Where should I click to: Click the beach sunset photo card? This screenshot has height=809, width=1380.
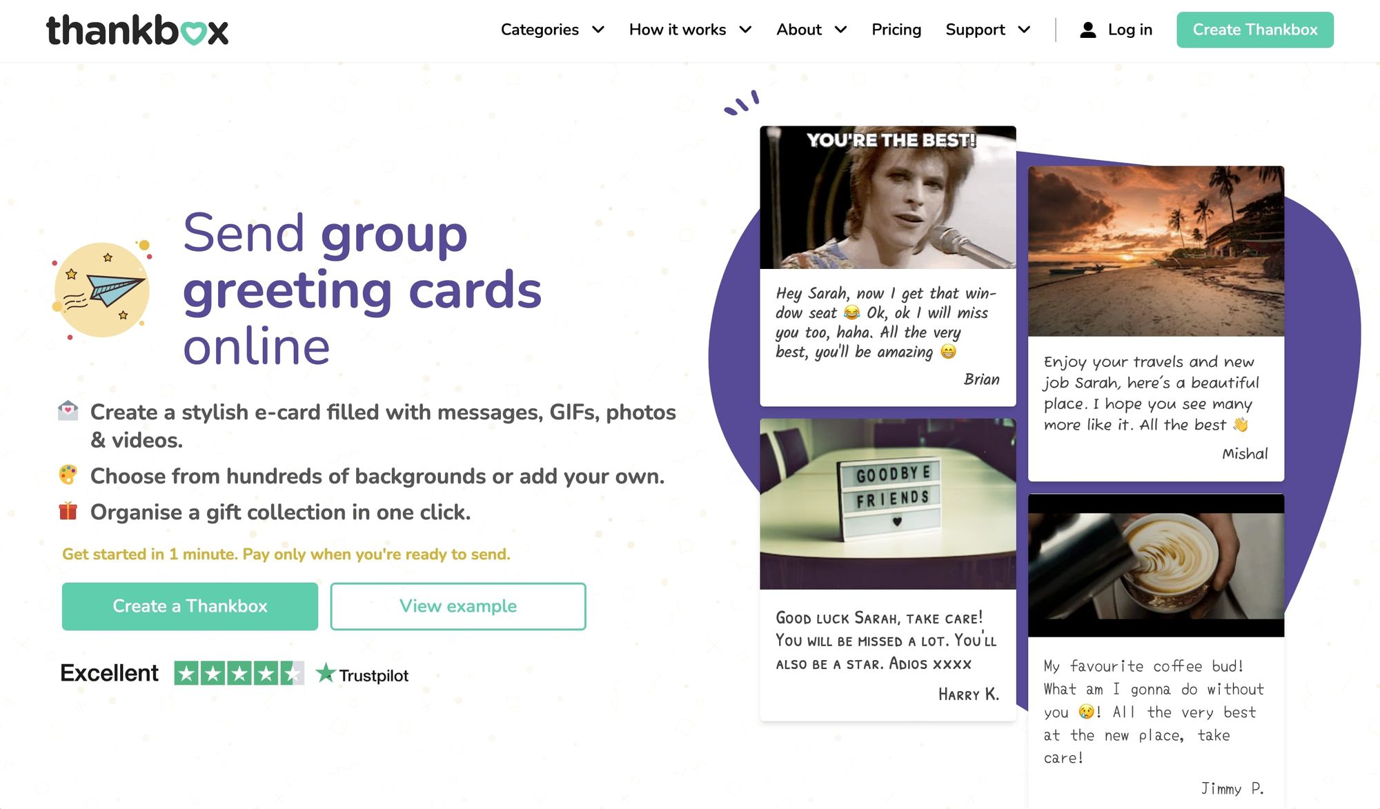(x=1156, y=251)
